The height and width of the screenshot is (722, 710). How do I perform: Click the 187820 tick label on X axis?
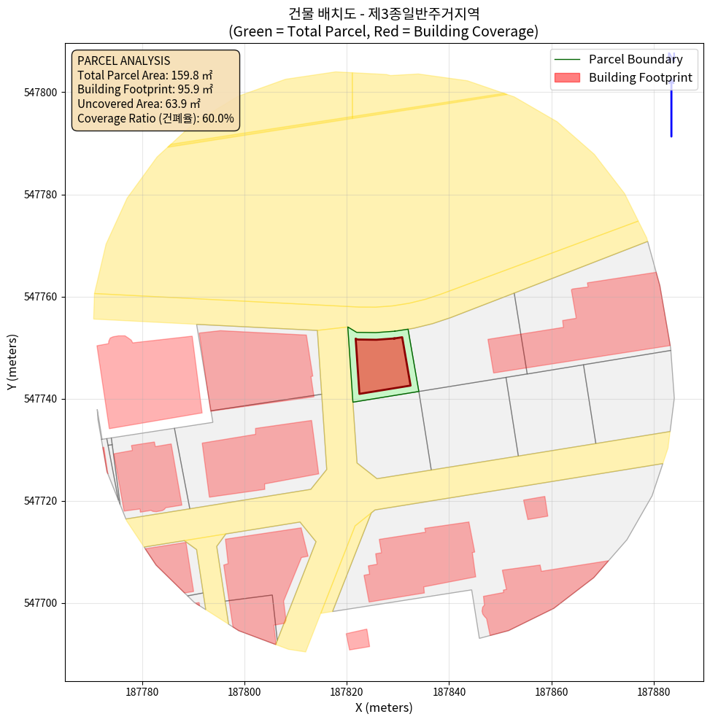[x=347, y=689]
